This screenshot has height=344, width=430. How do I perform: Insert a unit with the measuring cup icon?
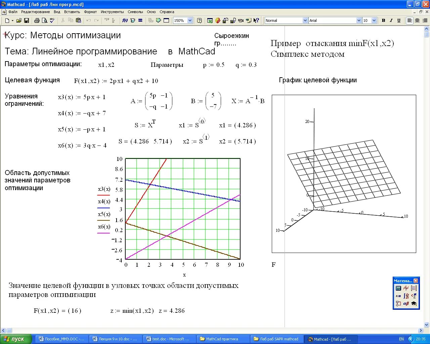[x=133, y=20]
